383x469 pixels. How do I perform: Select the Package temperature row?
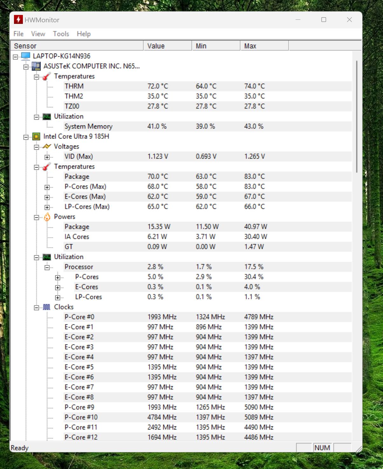coord(208,176)
